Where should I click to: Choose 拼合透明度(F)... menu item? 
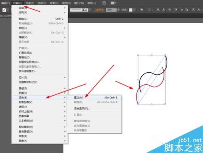[x=40, y=71]
